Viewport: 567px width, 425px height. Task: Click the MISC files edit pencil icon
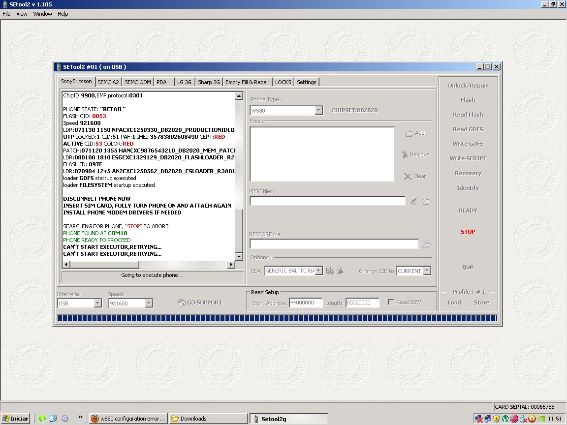[x=414, y=201]
